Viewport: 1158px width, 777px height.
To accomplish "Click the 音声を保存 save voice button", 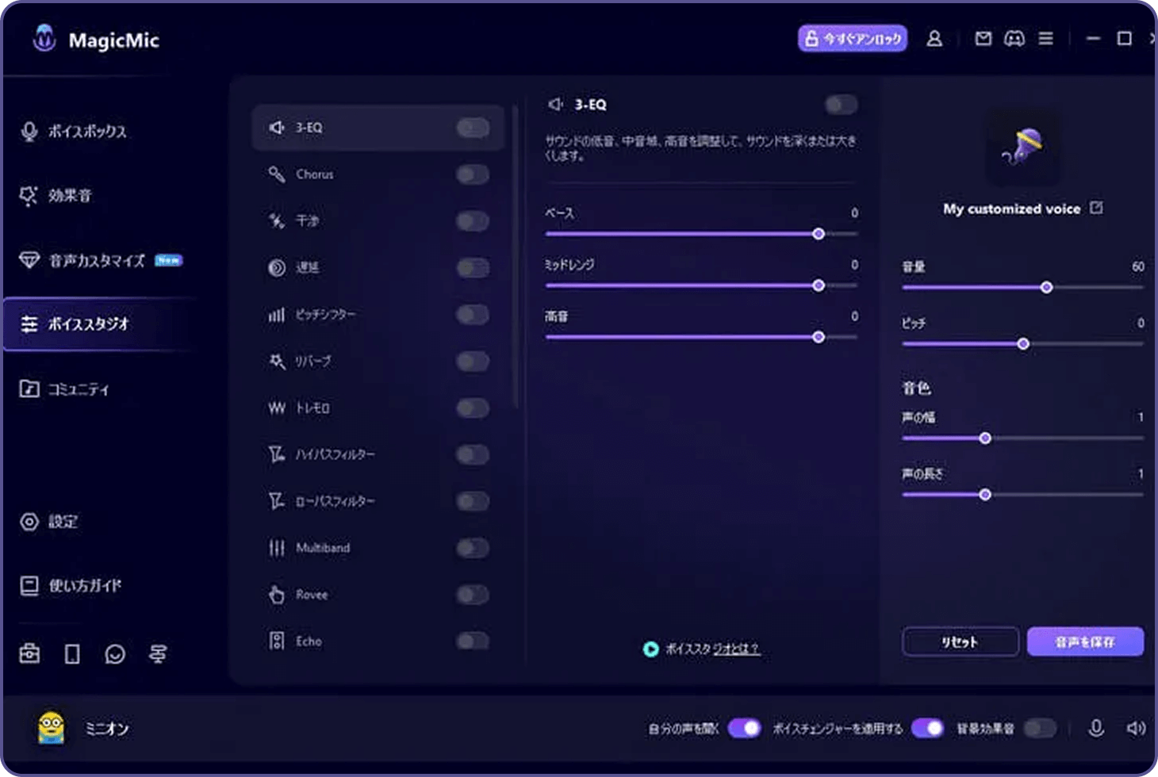I will coord(1085,641).
